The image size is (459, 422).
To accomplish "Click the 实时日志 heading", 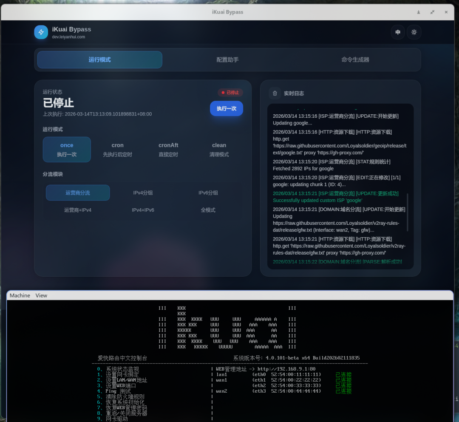I will 294,93.
